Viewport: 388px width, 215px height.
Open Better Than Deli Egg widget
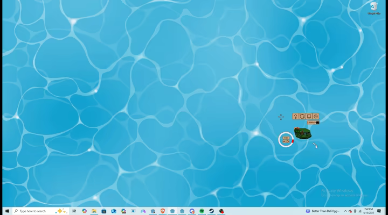pyautogui.click(x=323, y=211)
